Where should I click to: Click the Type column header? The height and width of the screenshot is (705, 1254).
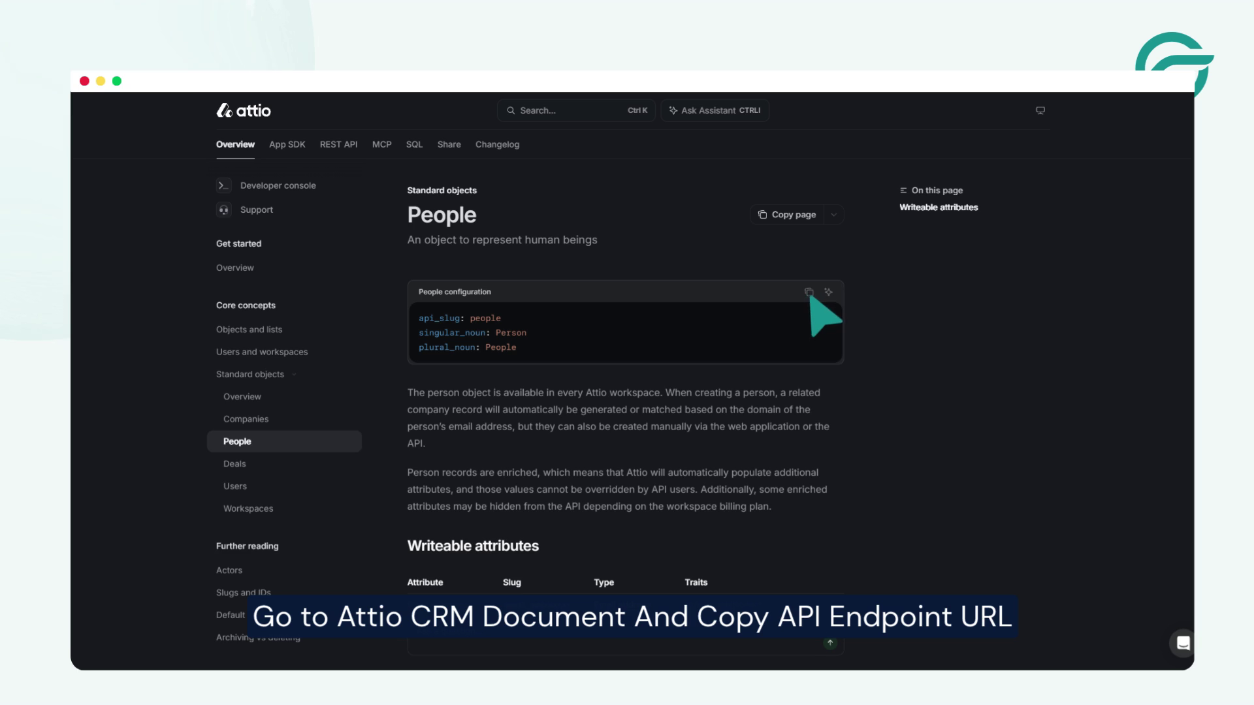click(604, 582)
